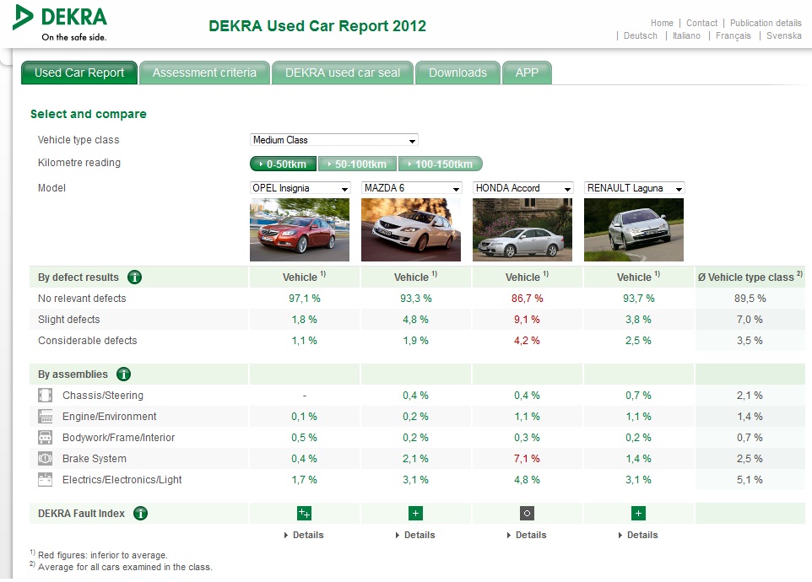Click the Brake System assembly icon
This screenshot has width=812, height=582.
tap(45, 458)
